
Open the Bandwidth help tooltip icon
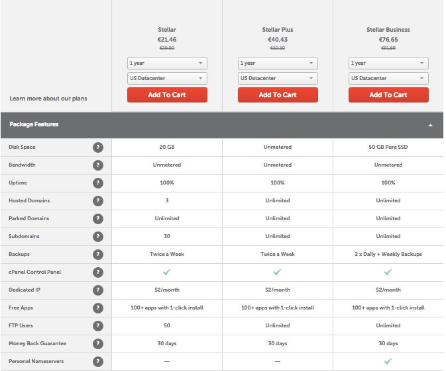98,165
